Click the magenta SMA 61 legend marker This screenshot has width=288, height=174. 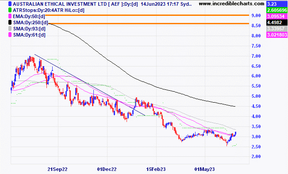[10, 35]
